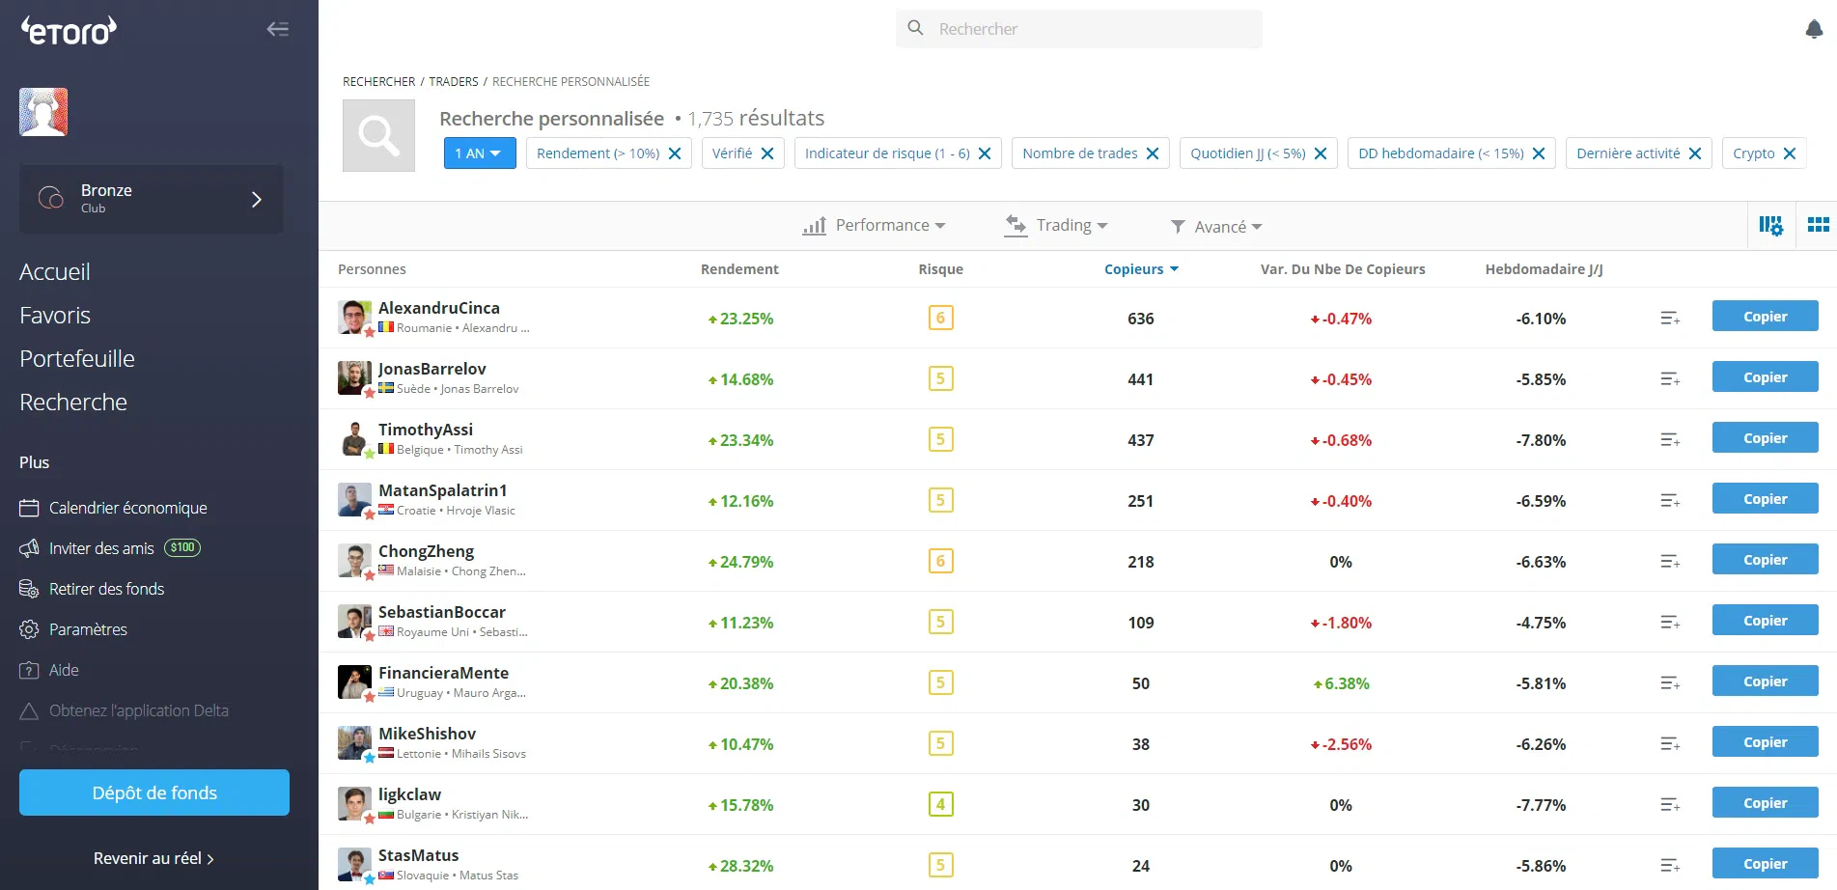Remove the Quotidien JJ filter
The height and width of the screenshot is (890, 1837).
[1321, 153]
